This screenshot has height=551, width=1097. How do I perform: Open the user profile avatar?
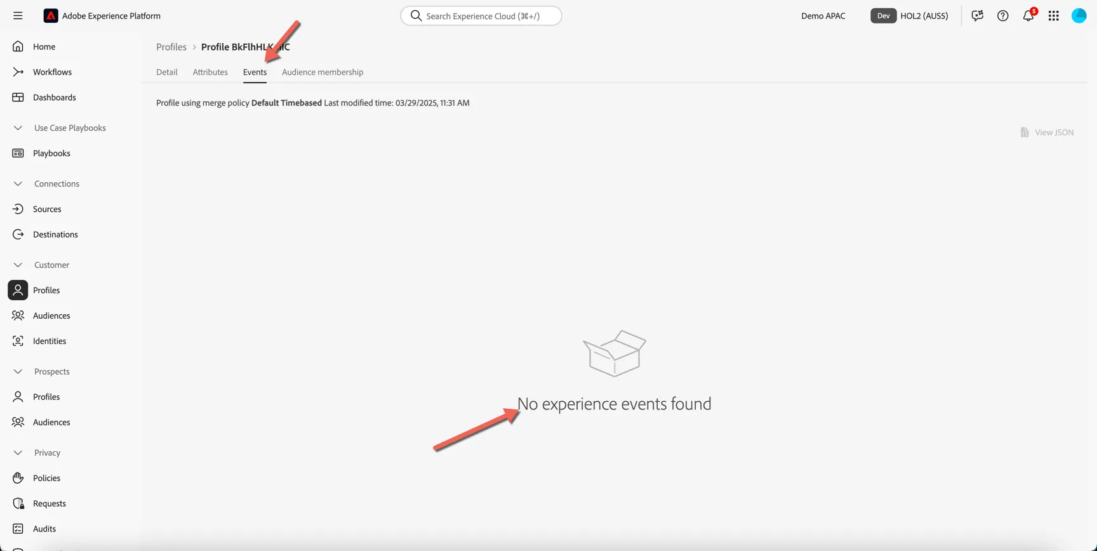(x=1079, y=16)
